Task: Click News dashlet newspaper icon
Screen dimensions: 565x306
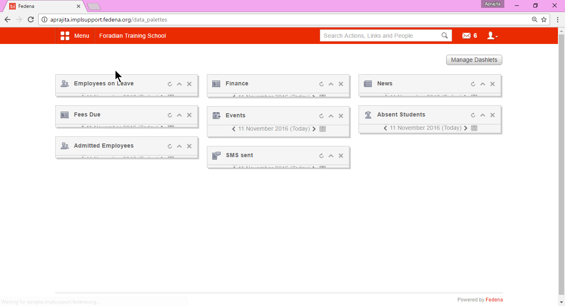Action: (x=368, y=84)
